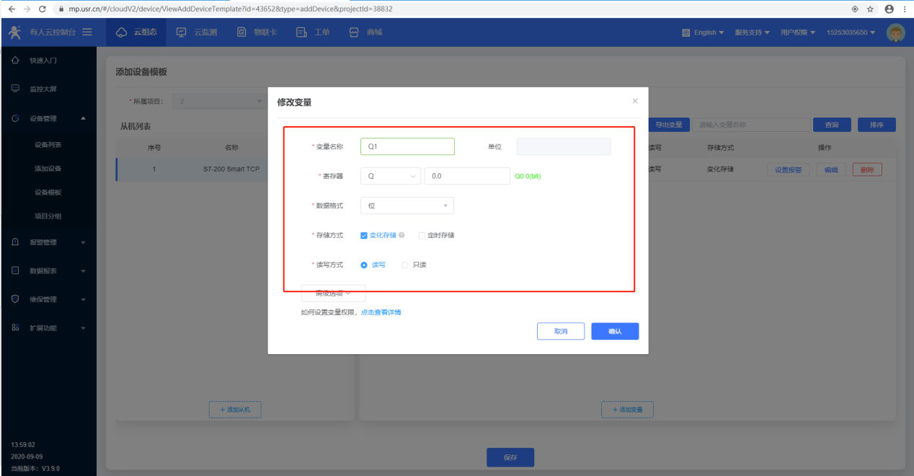Expand 高级选项 section
This screenshot has height=476, width=914.
click(333, 293)
